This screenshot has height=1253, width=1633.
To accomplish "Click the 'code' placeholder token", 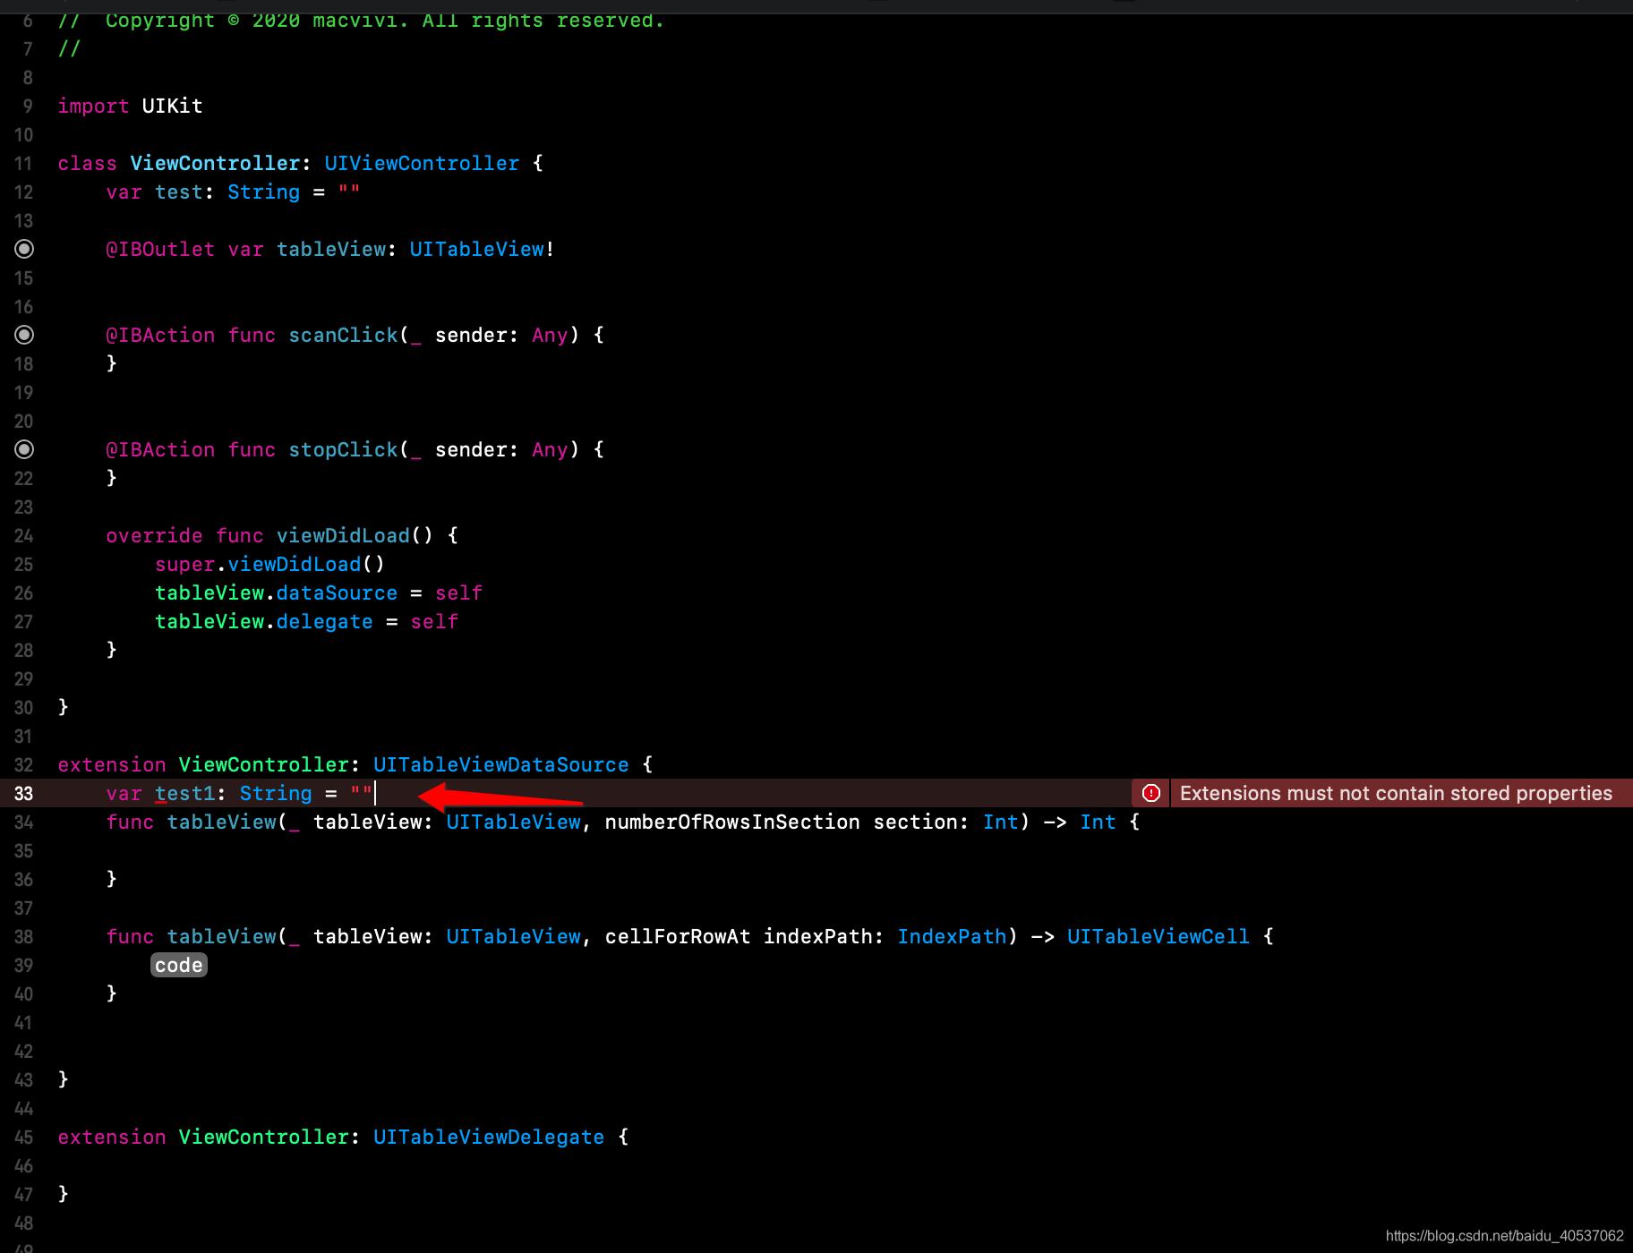I will tap(179, 965).
